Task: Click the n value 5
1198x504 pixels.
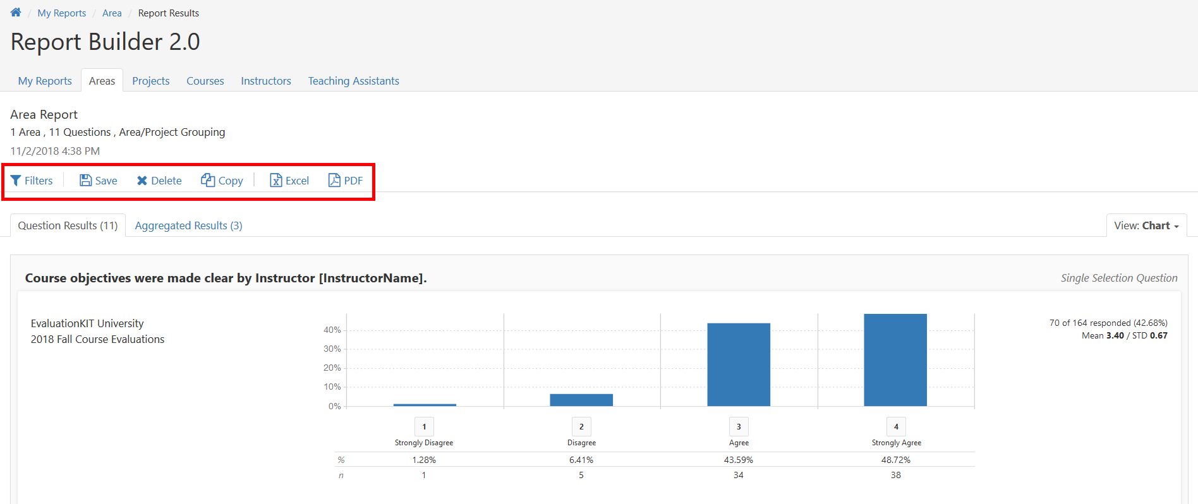Action: (x=581, y=475)
